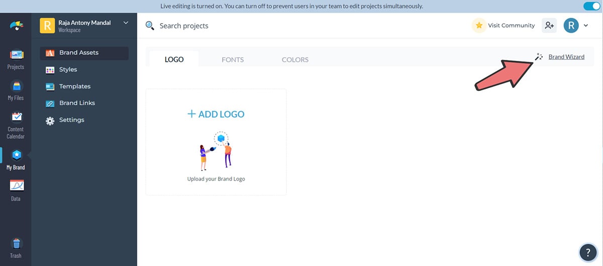
Task: Click the app logo at top left
Action: tap(16, 26)
